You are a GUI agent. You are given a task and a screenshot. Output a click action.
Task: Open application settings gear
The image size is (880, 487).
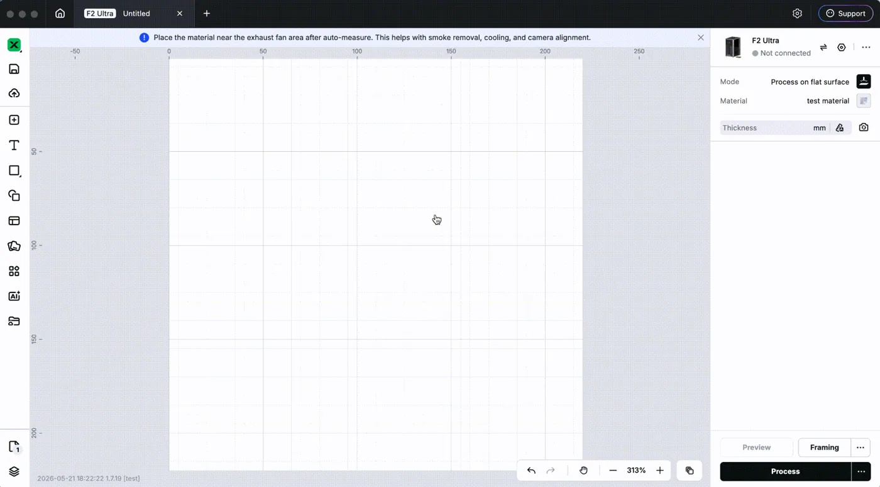(x=797, y=13)
